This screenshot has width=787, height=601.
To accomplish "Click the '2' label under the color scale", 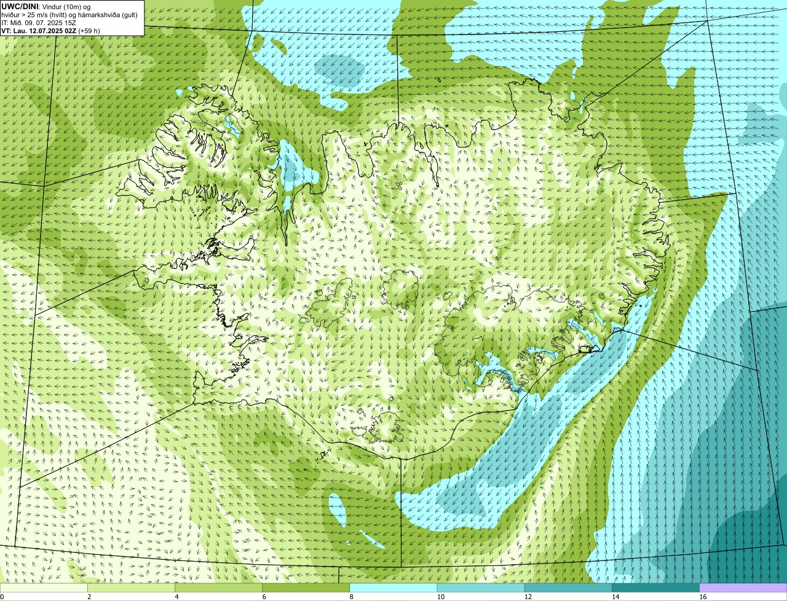I will (89, 597).
